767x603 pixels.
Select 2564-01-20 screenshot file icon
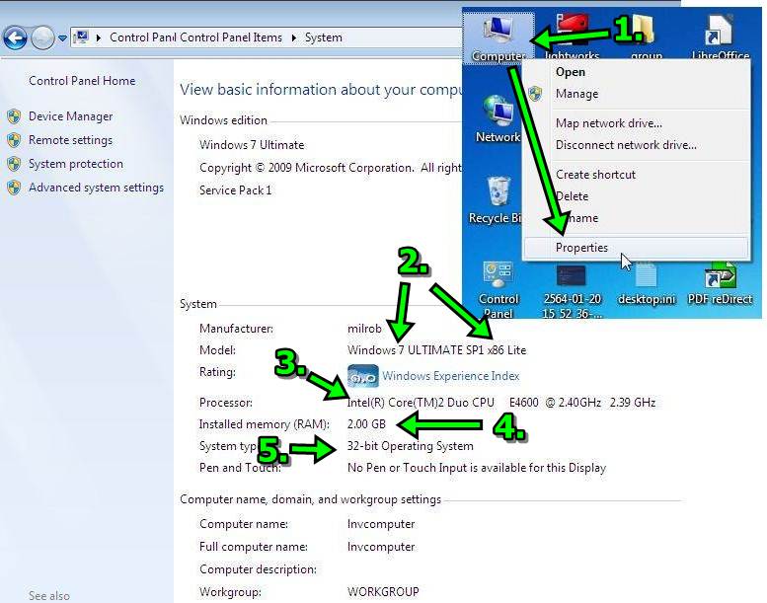click(572, 291)
